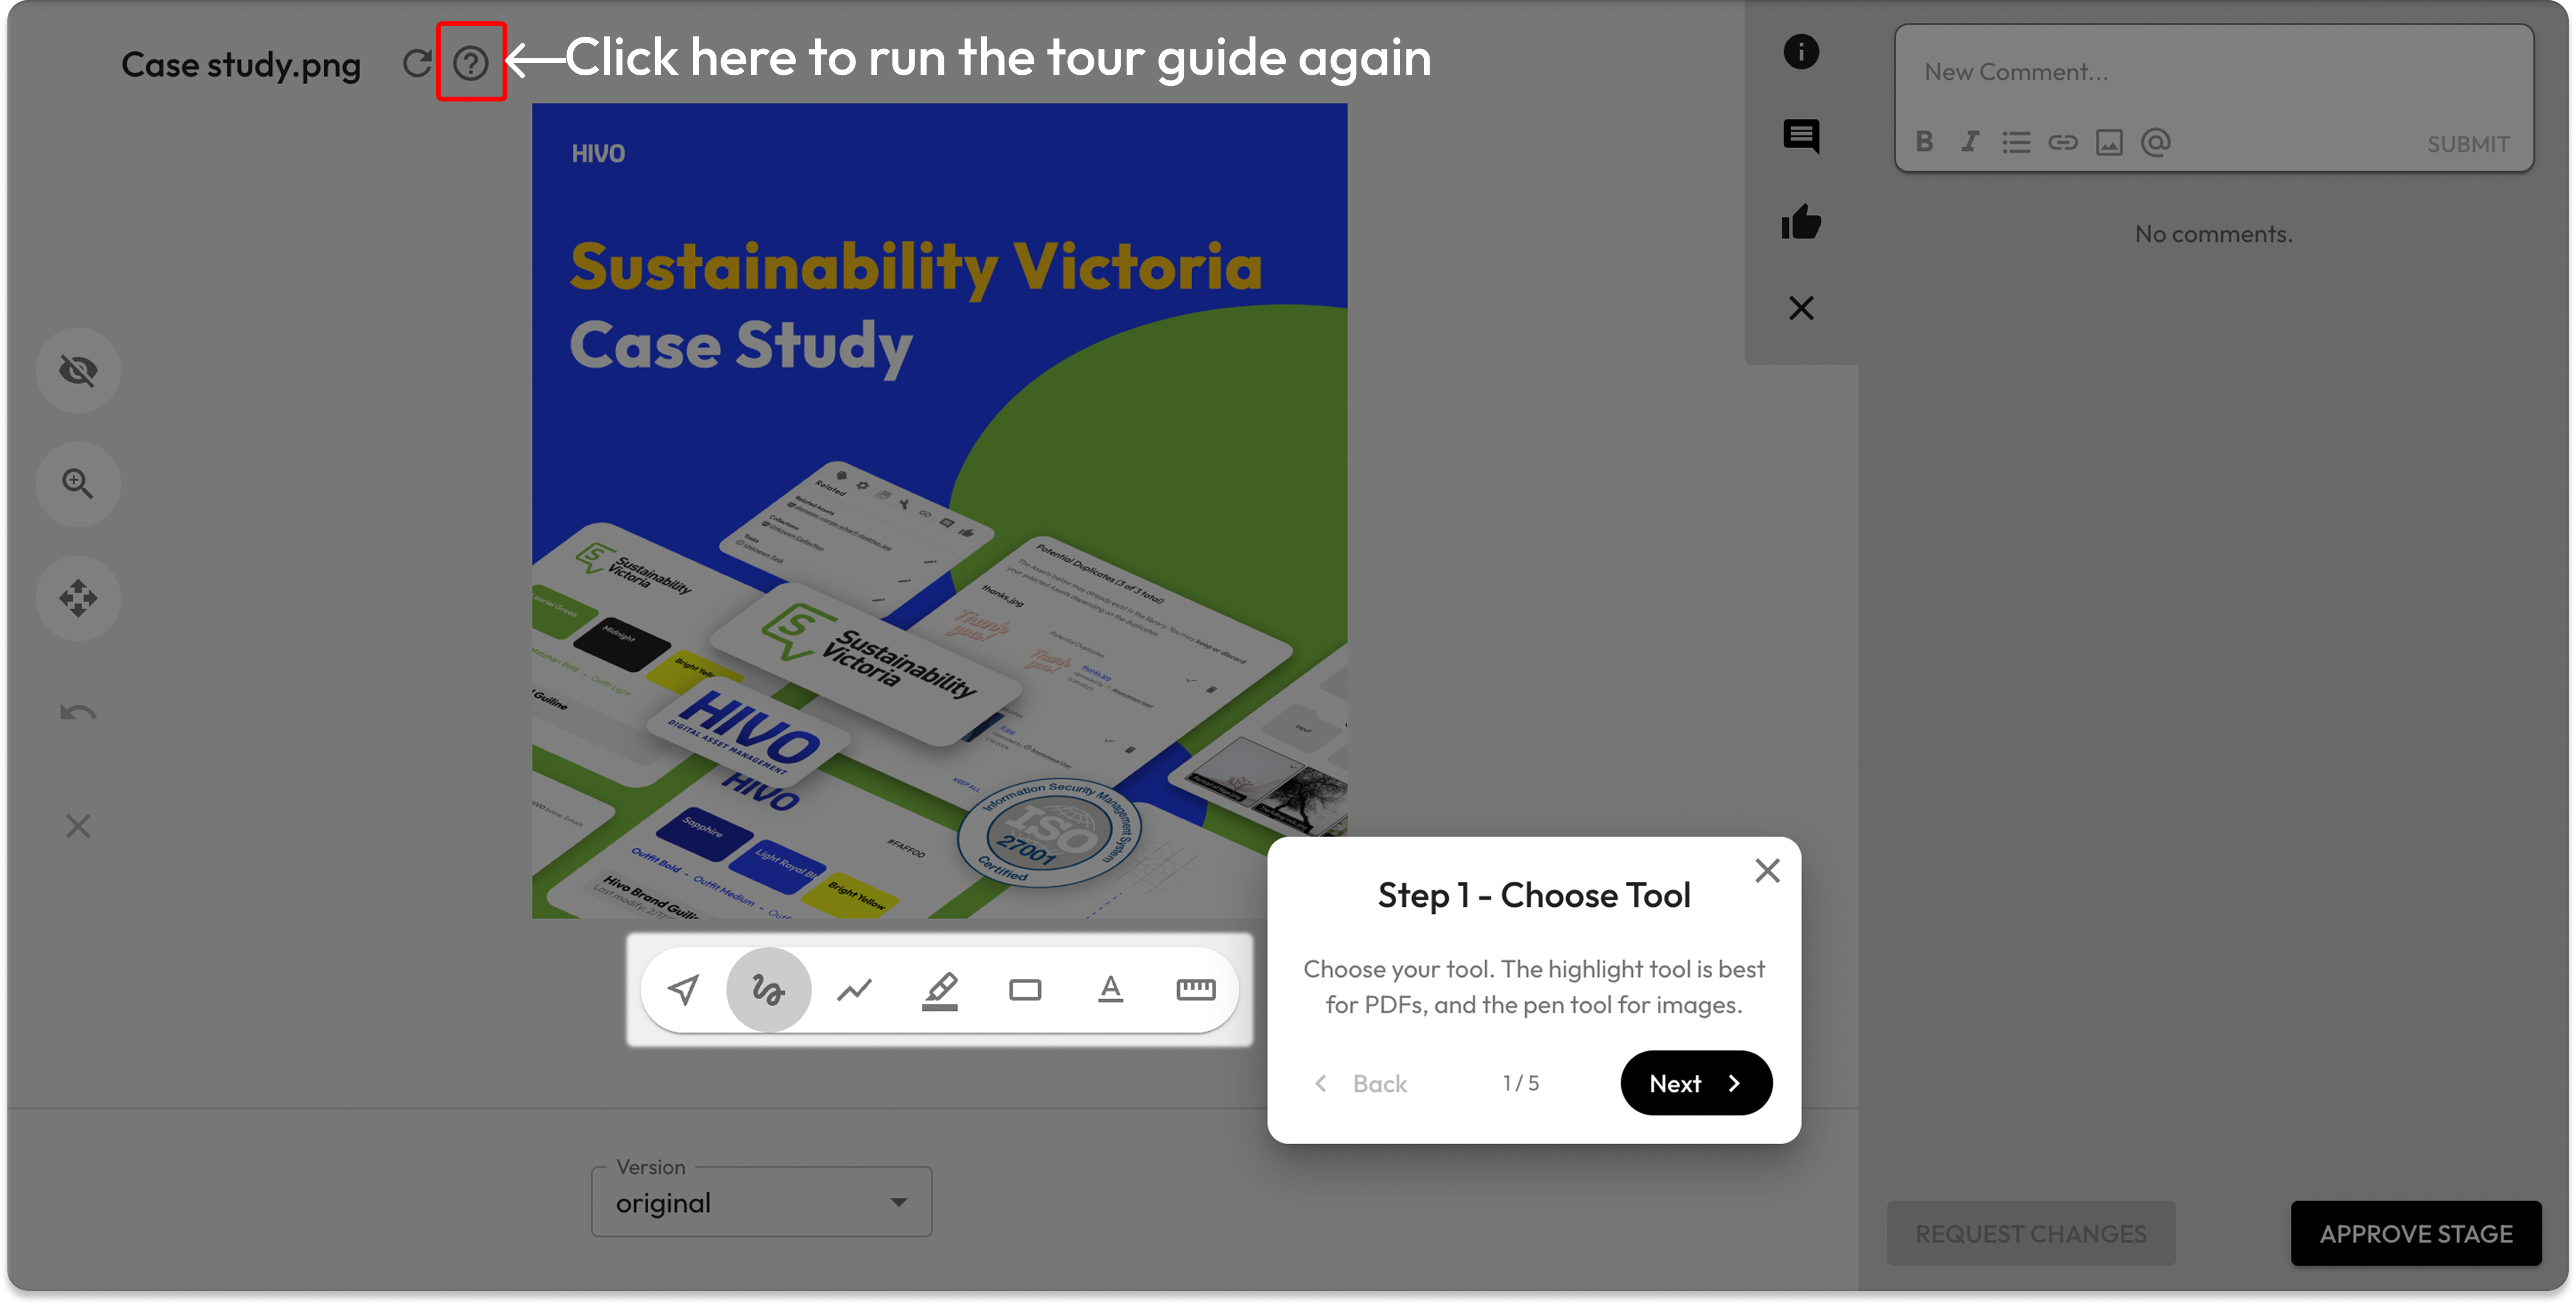Close the Step 1 tour popup
This screenshot has height=1305, width=2576.
(1767, 870)
